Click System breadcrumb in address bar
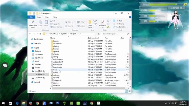 click(x=64, y=34)
